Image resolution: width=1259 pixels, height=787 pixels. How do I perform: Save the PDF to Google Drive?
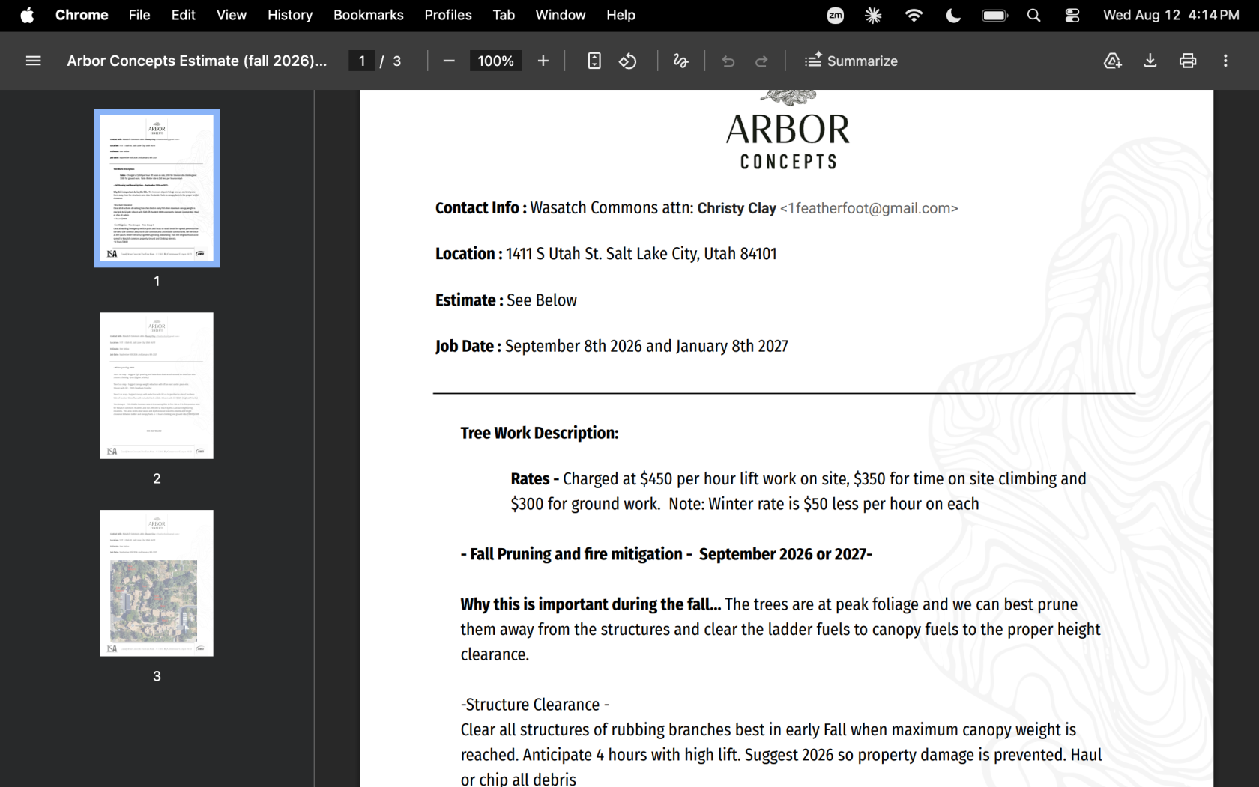[x=1113, y=61]
